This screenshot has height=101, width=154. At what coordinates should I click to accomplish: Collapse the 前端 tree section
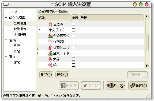[6, 40]
